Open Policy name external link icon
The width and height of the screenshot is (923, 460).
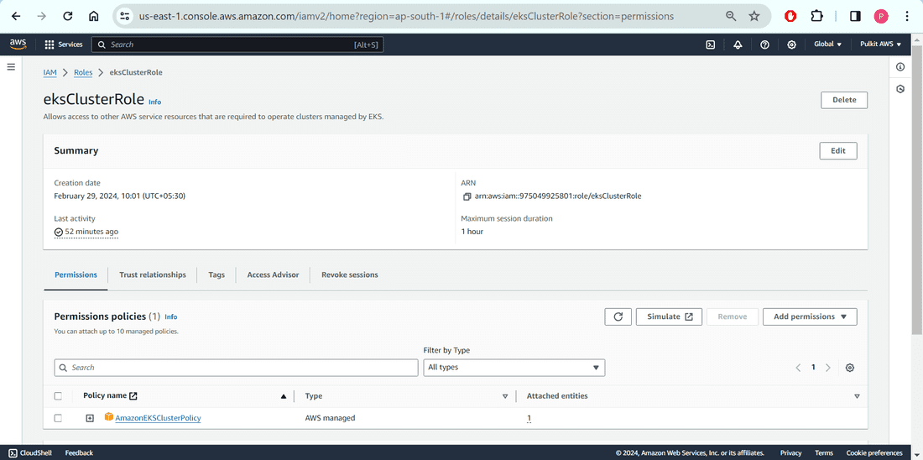[x=133, y=396]
